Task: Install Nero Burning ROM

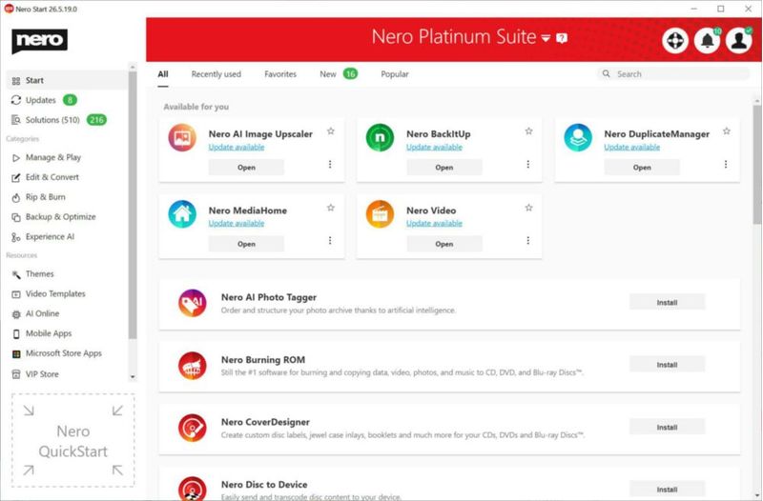Action: (x=667, y=365)
